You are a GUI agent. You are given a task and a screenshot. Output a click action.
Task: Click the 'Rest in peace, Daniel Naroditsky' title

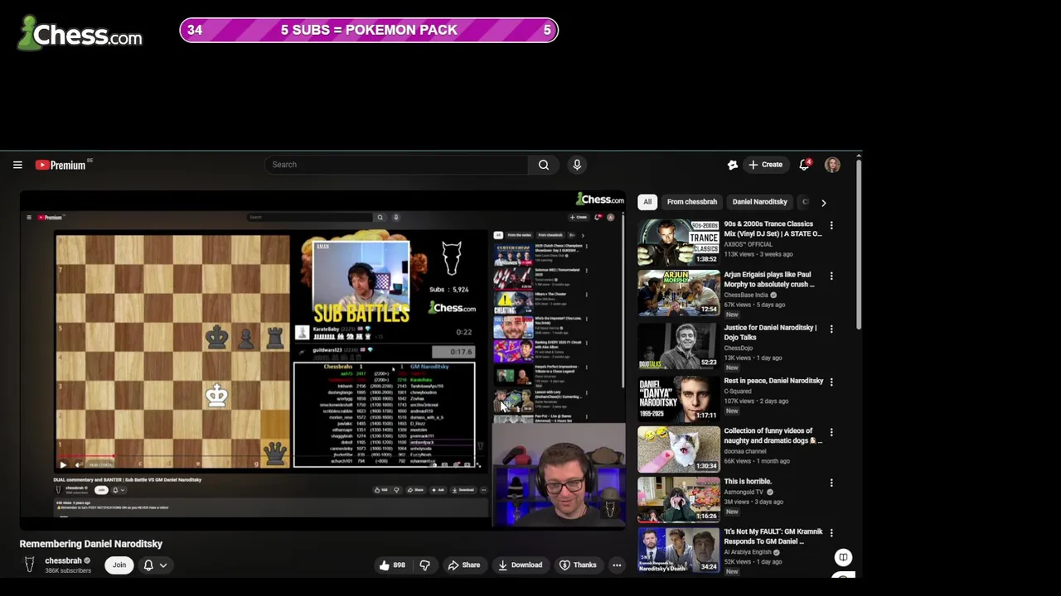click(x=773, y=381)
